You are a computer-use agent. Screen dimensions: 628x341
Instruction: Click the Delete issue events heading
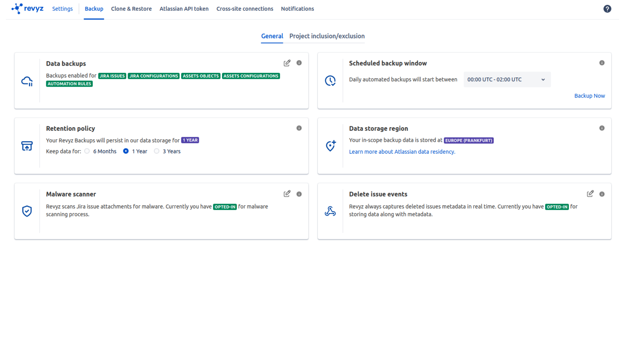378,194
